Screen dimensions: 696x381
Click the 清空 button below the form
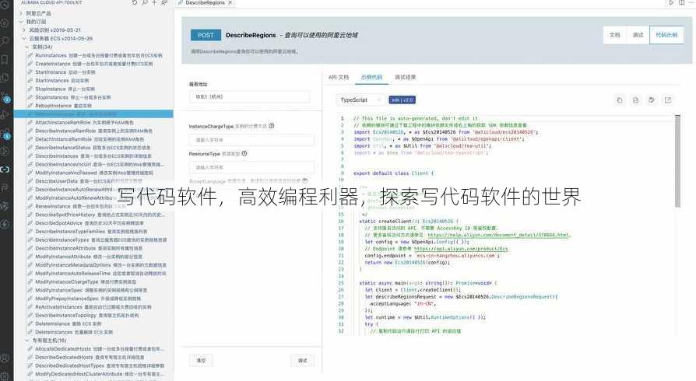click(x=201, y=361)
